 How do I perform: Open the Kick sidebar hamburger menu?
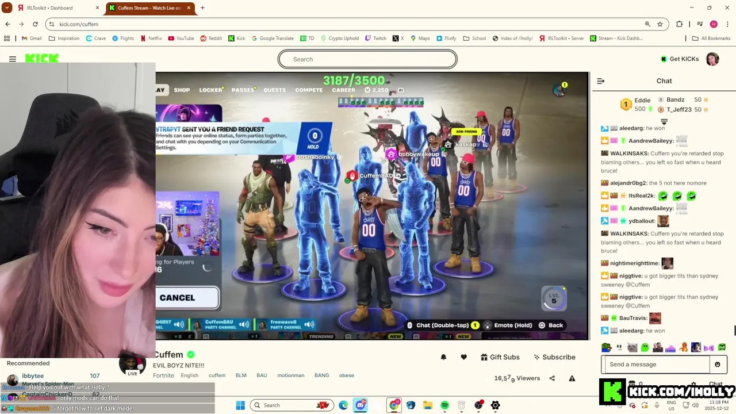(12, 59)
